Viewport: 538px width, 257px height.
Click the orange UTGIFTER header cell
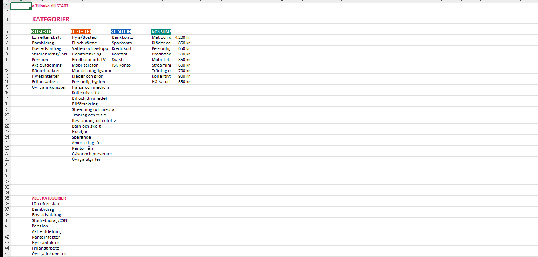(81, 32)
